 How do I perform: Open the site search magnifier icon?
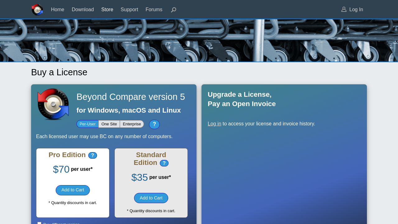click(x=174, y=10)
